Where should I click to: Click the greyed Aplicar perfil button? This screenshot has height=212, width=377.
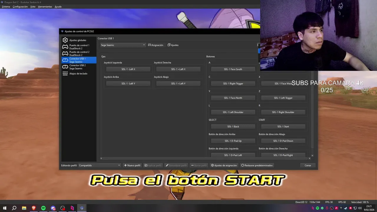153,165
